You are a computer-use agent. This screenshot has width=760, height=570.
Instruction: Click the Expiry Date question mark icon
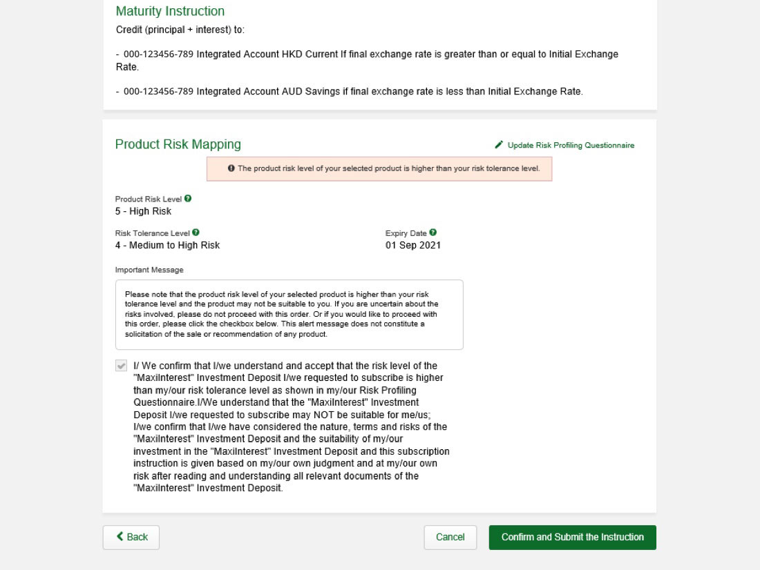click(x=433, y=233)
